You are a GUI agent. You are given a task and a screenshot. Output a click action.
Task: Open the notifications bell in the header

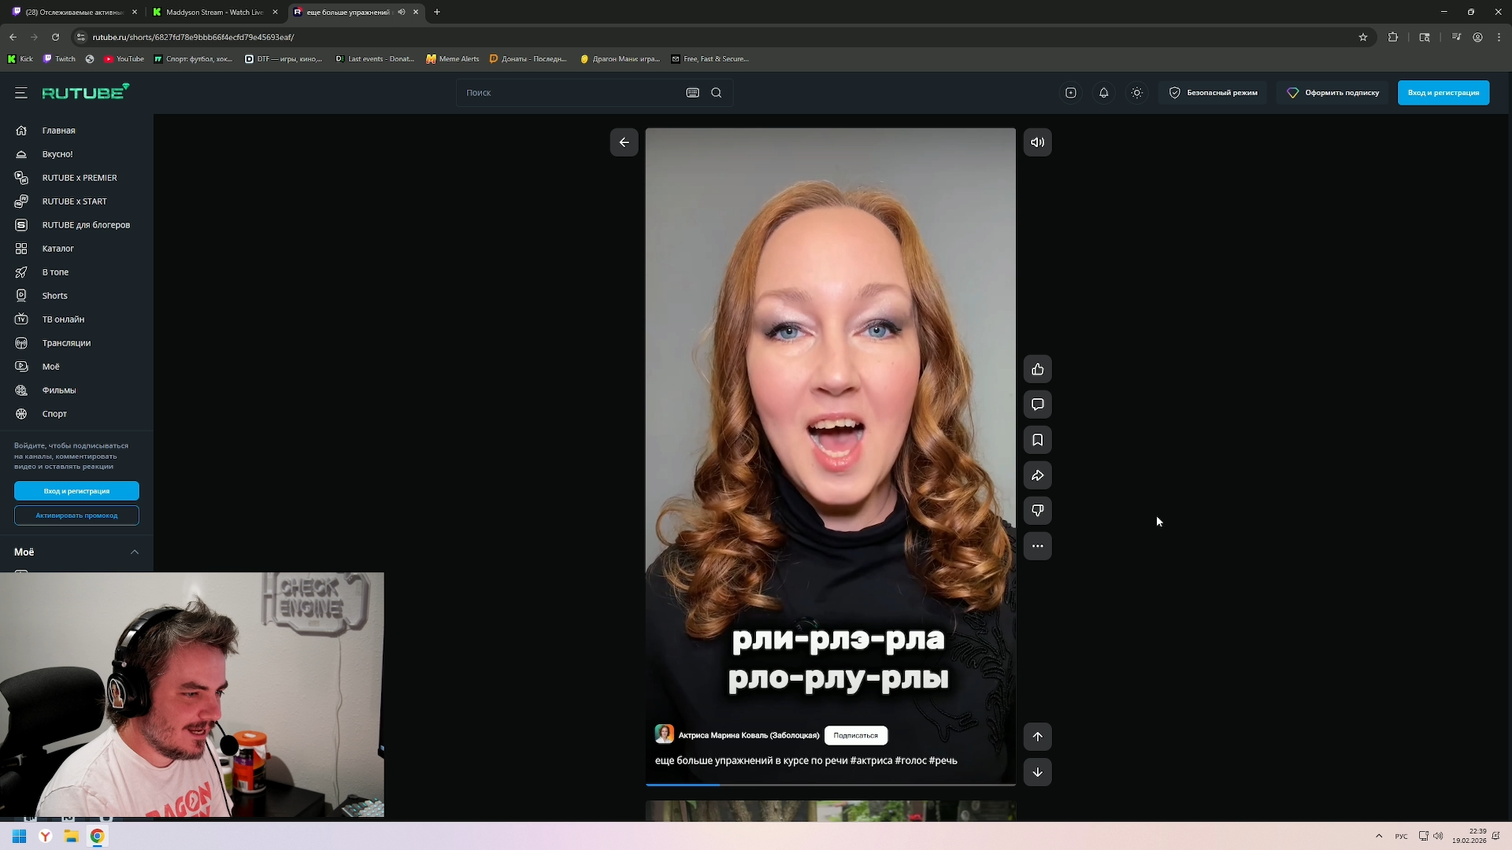coord(1103,93)
